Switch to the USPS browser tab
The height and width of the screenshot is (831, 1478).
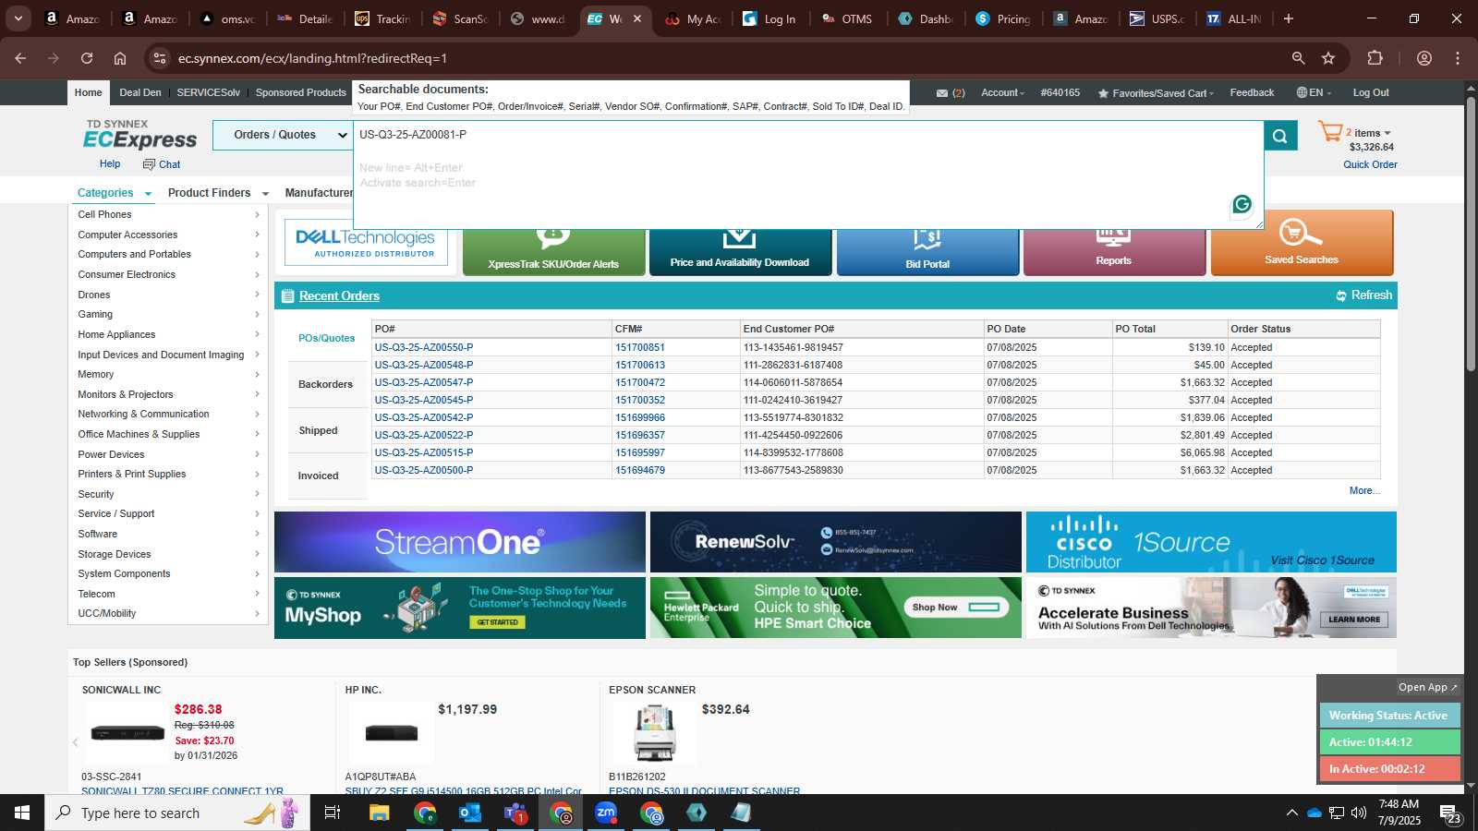click(x=1158, y=18)
